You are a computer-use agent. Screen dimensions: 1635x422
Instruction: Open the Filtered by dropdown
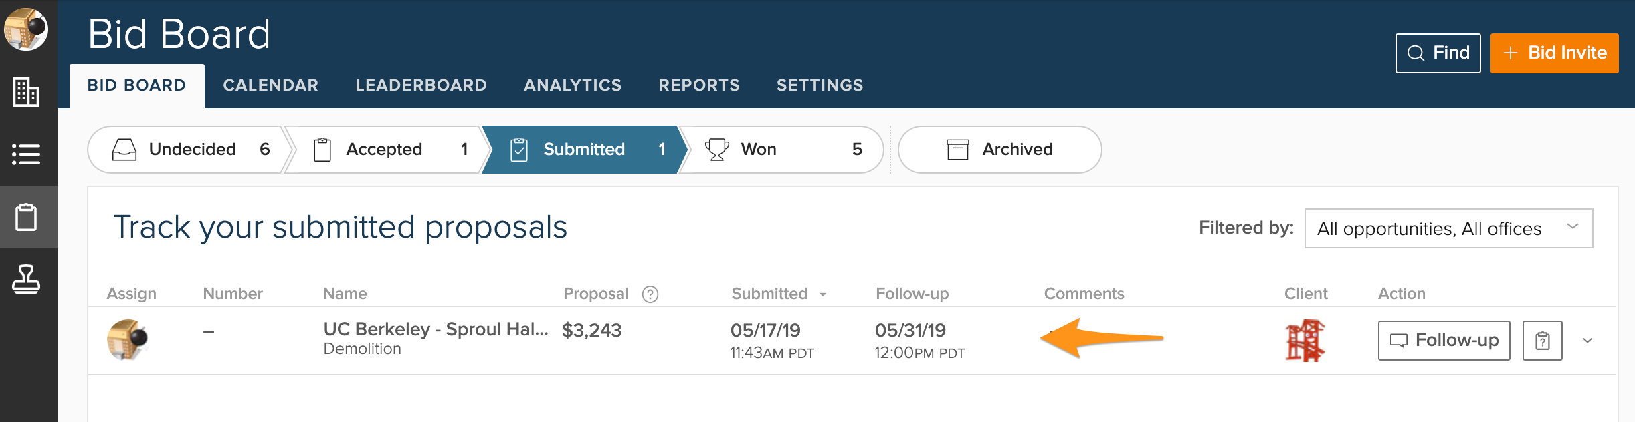(1448, 228)
